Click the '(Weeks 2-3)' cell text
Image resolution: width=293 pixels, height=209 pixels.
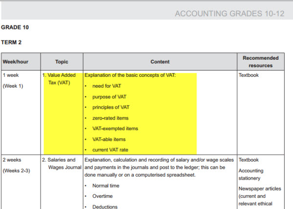point(17,171)
